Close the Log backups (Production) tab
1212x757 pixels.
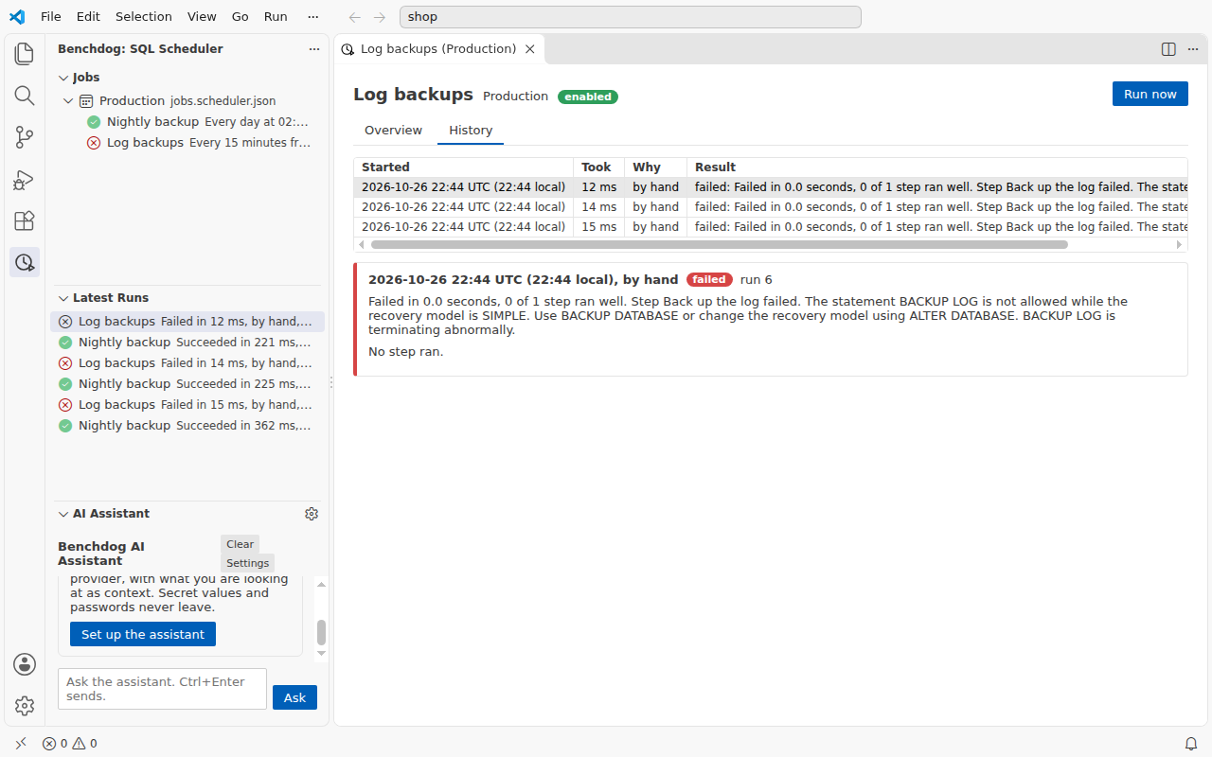(530, 49)
